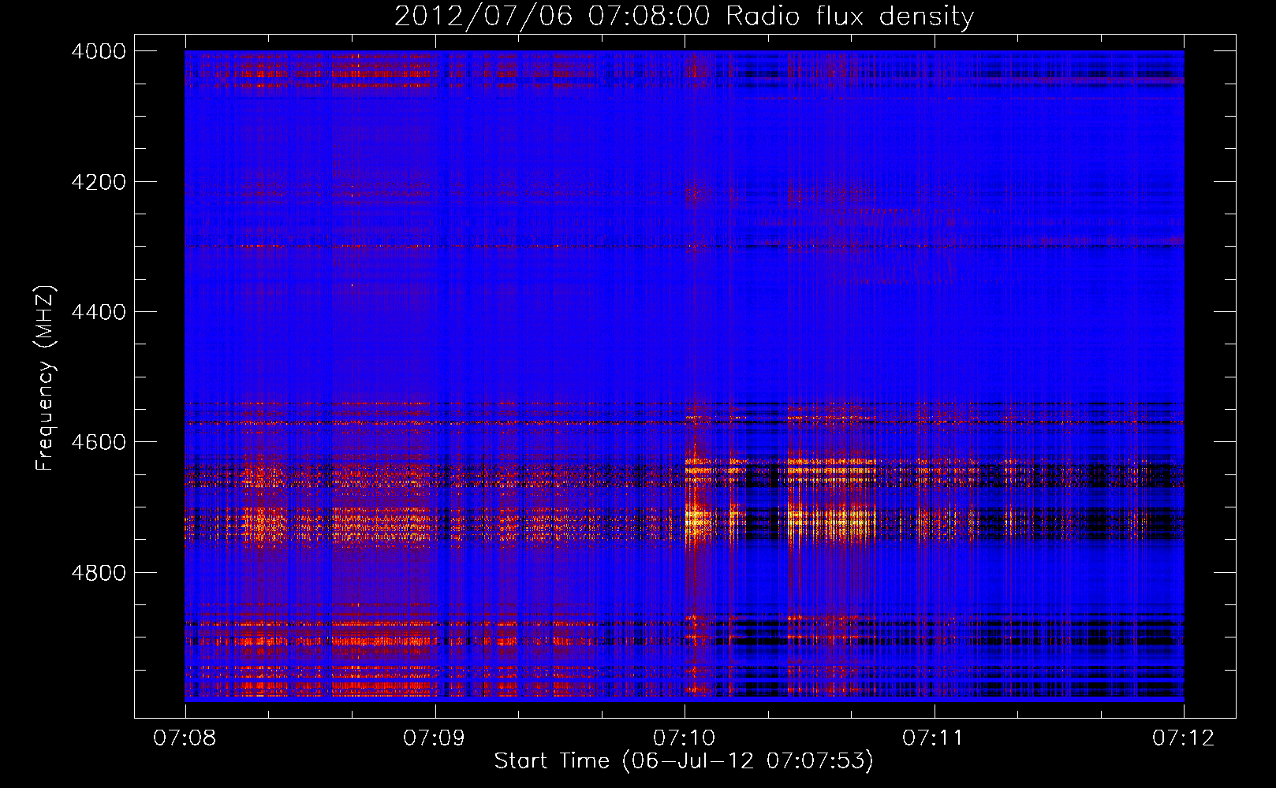Image resolution: width=1276 pixels, height=788 pixels.
Task: Click the 4400 frequency tick label
Action: pyautogui.click(x=99, y=312)
